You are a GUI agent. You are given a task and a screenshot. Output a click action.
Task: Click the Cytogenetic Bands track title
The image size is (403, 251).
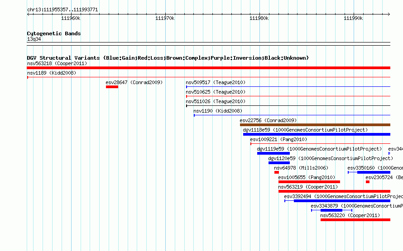(x=54, y=33)
